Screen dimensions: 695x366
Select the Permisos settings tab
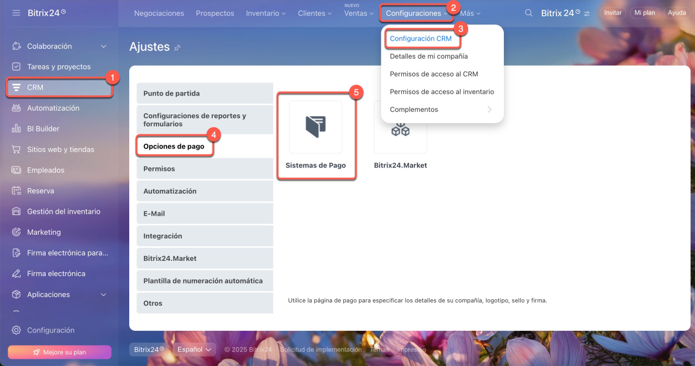pos(205,169)
